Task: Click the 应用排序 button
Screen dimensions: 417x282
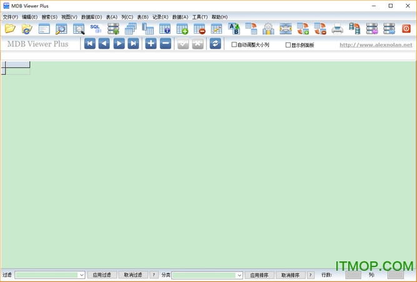Action: 259,275
